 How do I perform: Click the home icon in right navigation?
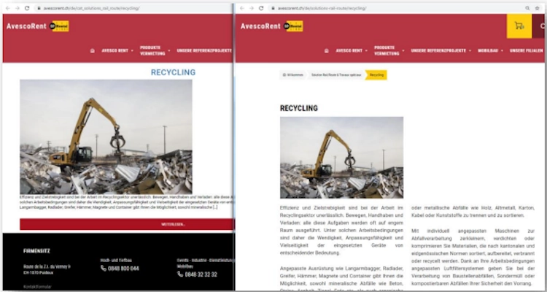coord(327,50)
